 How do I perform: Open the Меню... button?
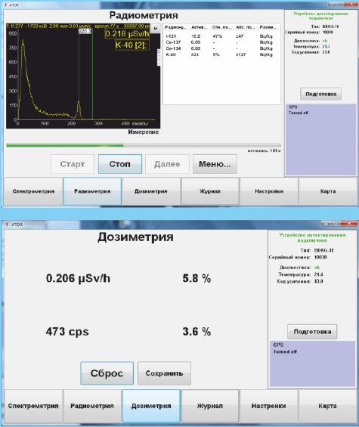tap(215, 164)
